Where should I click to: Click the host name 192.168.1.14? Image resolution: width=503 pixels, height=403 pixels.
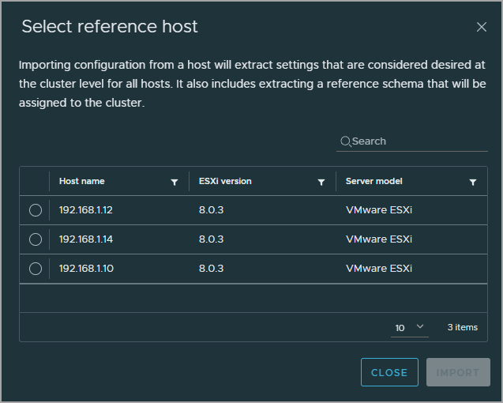(x=85, y=239)
